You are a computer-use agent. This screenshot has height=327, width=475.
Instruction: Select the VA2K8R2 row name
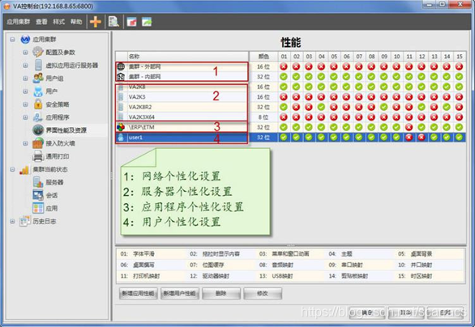140,107
